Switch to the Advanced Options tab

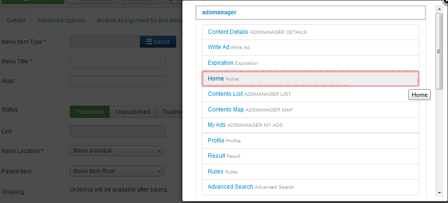(61, 20)
